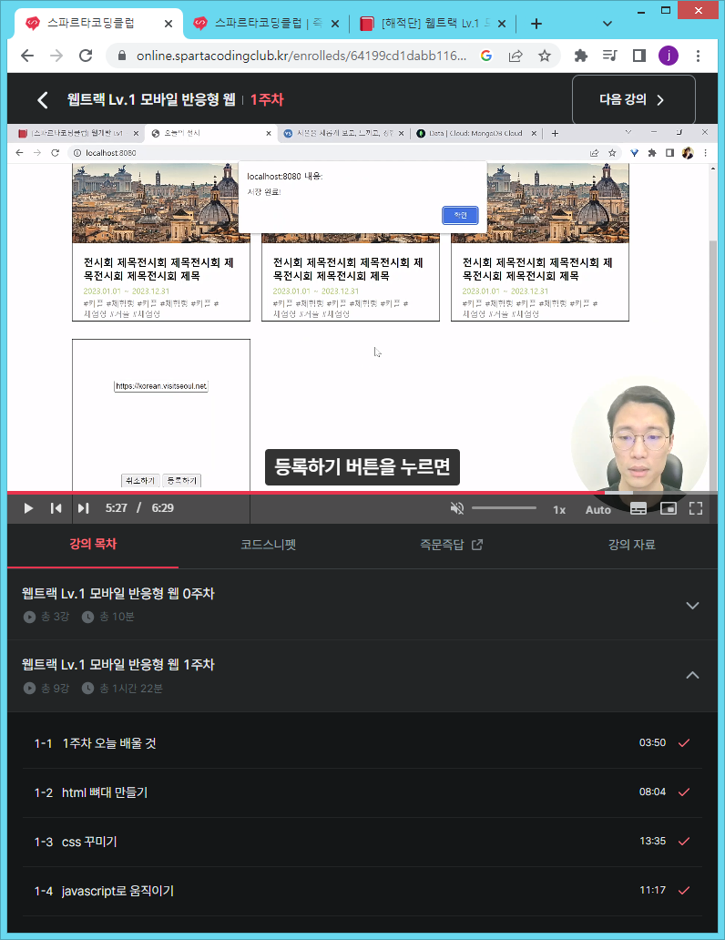Click the Google translate icon in address bar

[x=486, y=56]
